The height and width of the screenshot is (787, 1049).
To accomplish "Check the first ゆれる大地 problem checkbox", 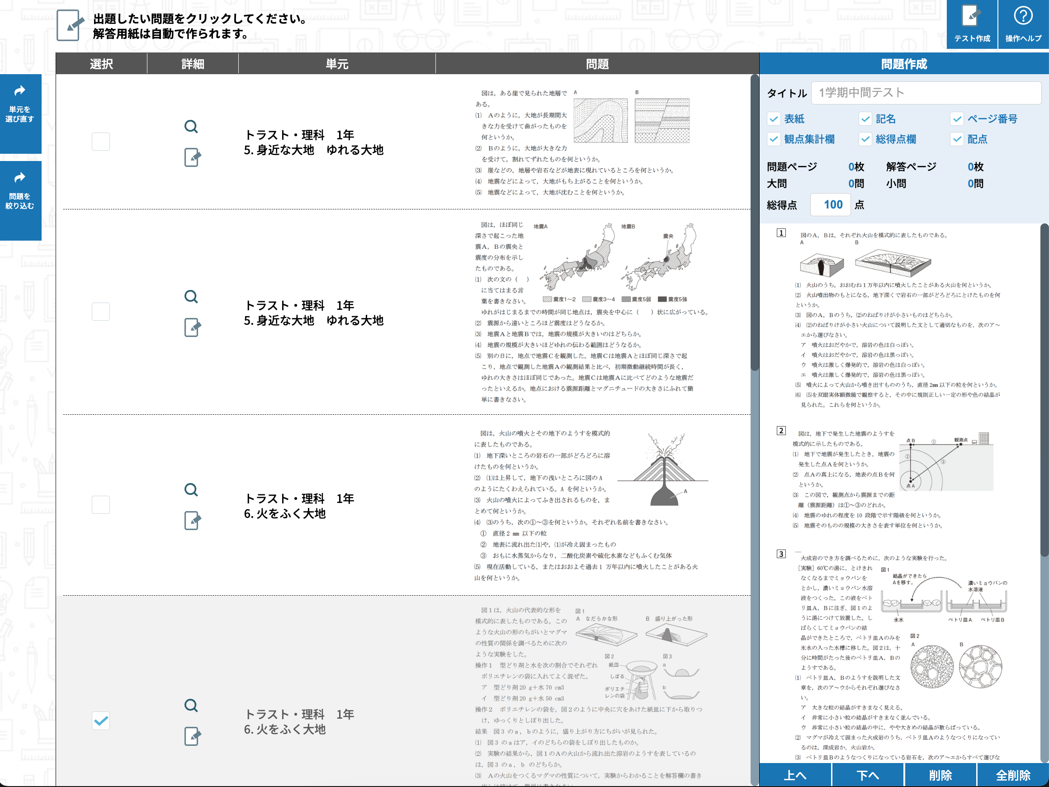I will click(100, 142).
